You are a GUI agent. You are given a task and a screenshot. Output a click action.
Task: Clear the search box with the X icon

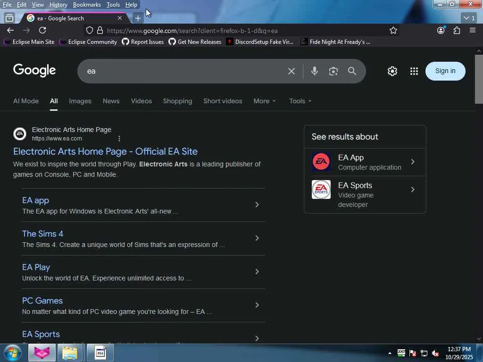tap(291, 72)
